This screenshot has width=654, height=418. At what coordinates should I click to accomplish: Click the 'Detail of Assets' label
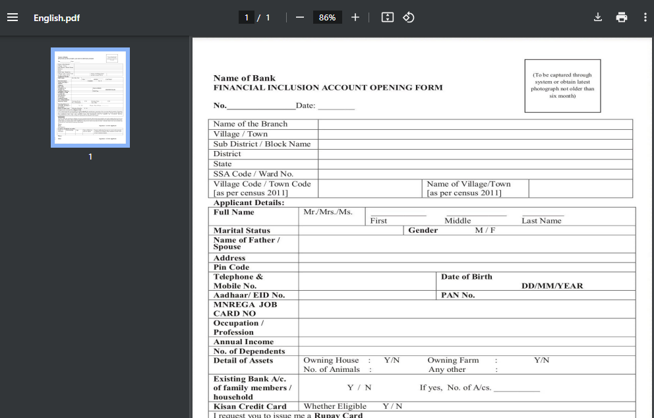pyautogui.click(x=243, y=361)
